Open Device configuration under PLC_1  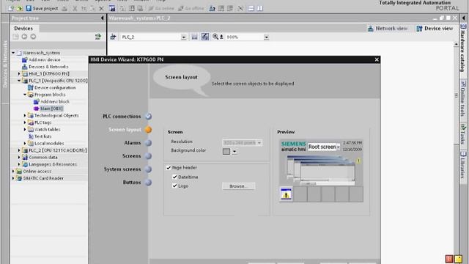click(55, 87)
